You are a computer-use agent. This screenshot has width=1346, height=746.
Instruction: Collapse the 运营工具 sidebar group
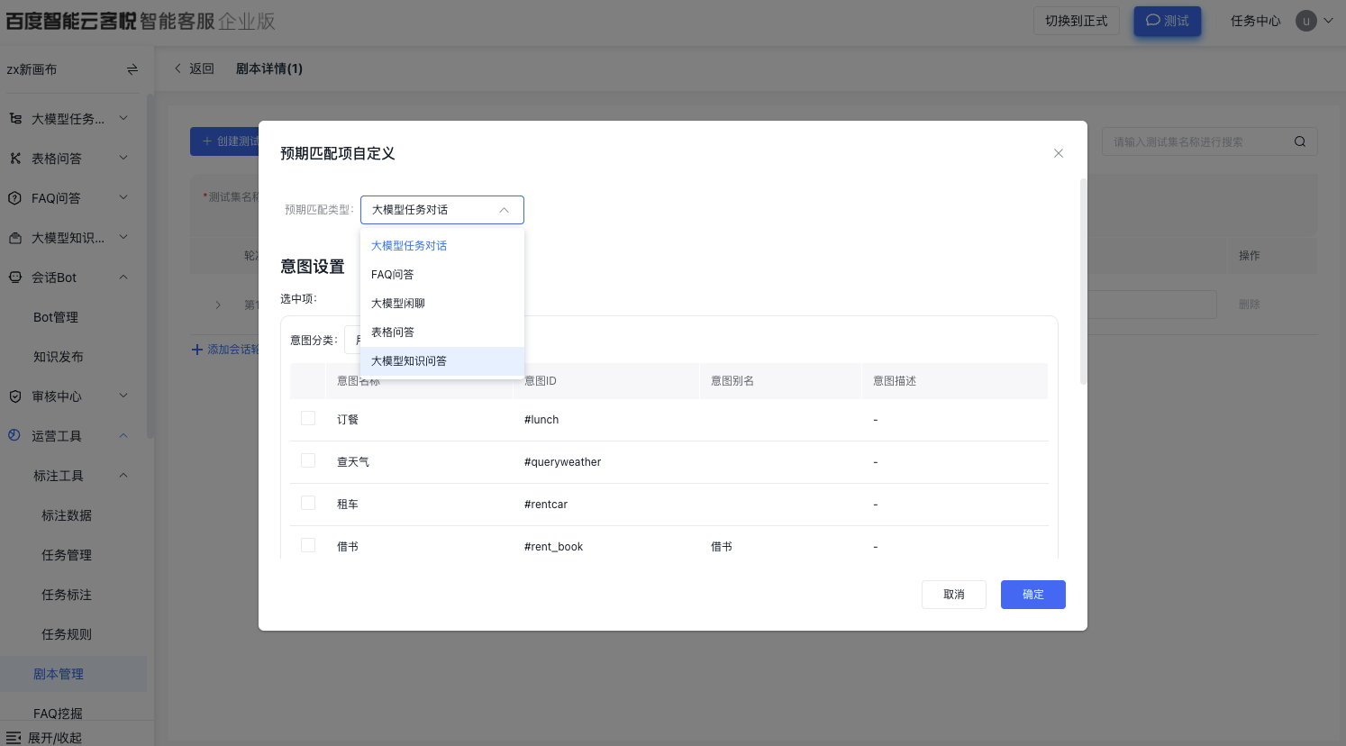click(x=123, y=435)
